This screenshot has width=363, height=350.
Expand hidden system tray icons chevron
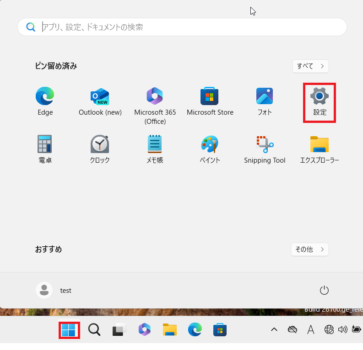pos(274,329)
